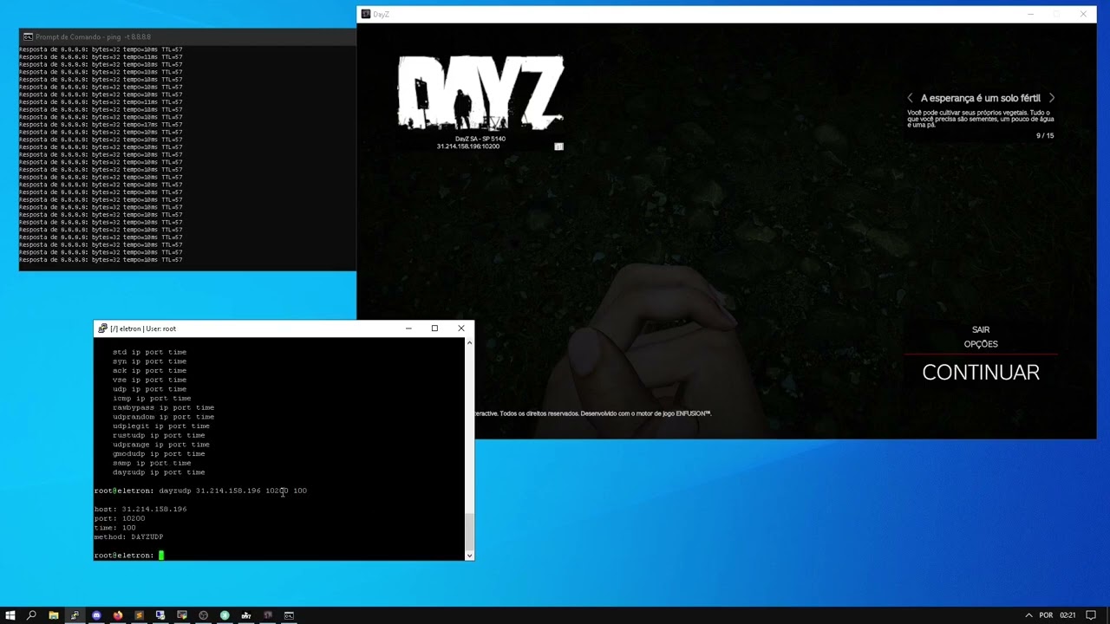The image size is (1110, 624).
Task: Open Firefox from the taskbar
Action: (x=117, y=615)
